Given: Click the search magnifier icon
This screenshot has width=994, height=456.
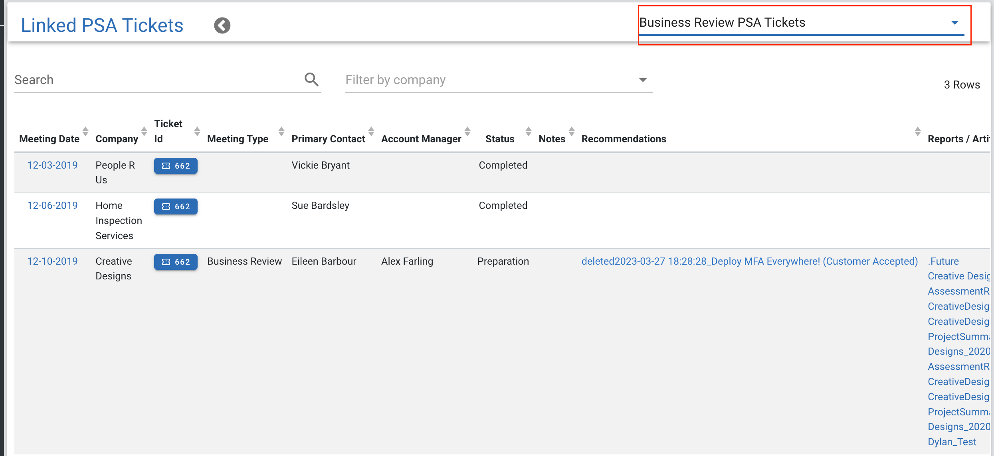Looking at the screenshot, I should [311, 80].
